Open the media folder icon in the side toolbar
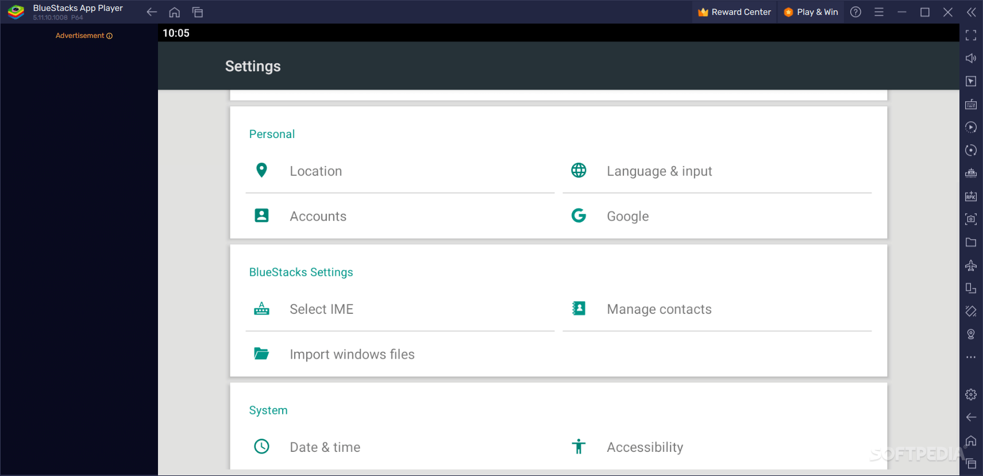 pos(971,242)
